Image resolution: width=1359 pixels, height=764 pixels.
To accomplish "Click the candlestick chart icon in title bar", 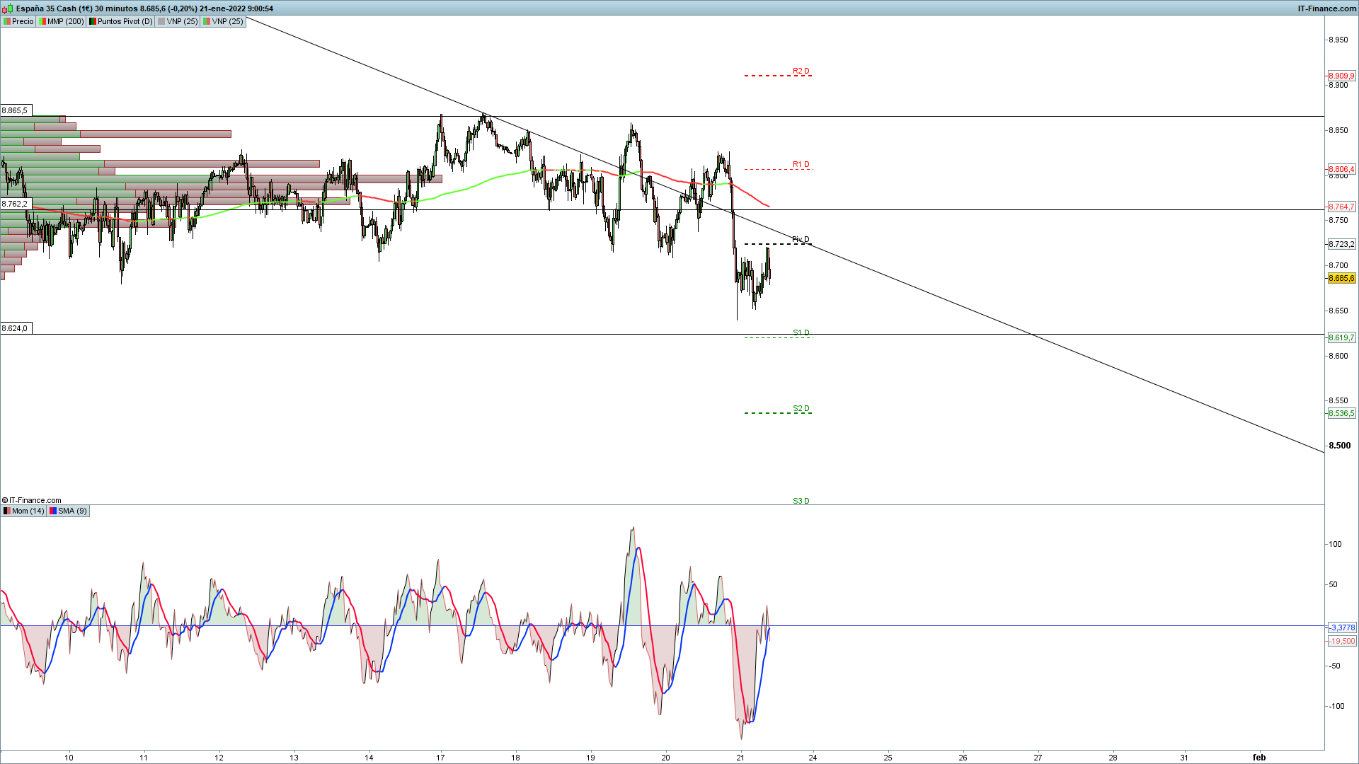I will point(8,8).
